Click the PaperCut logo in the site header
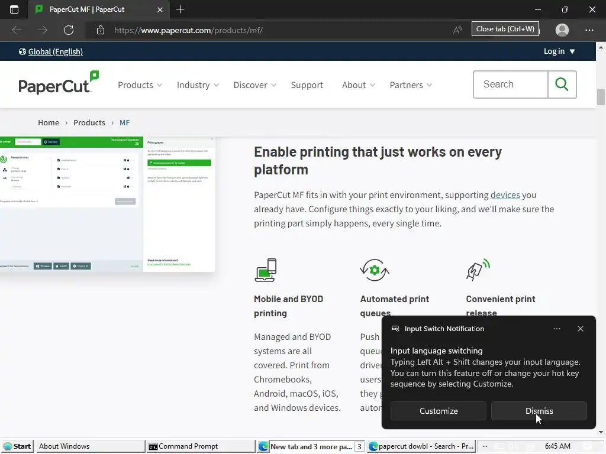Image resolution: width=606 pixels, height=454 pixels. coord(59,83)
